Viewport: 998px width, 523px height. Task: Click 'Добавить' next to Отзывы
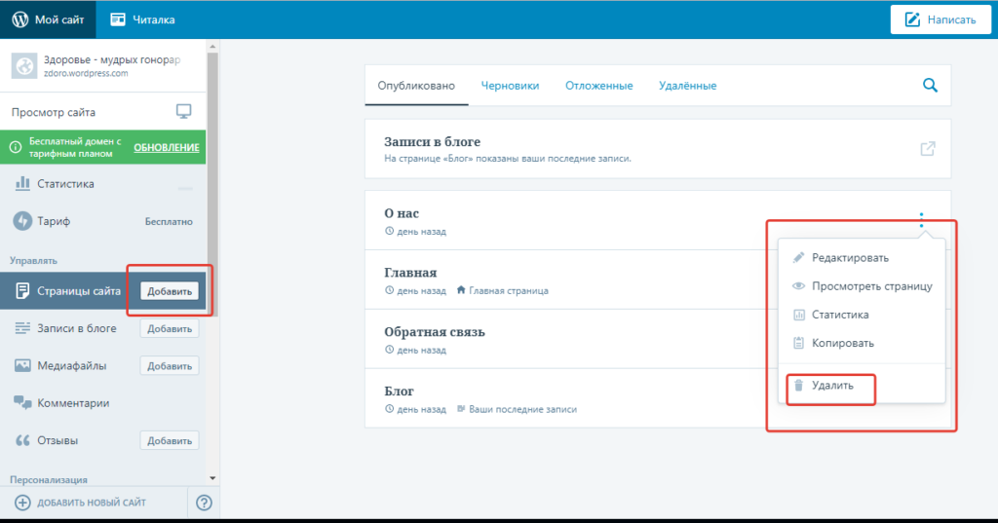pyautogui.click(x=170, y=441)
